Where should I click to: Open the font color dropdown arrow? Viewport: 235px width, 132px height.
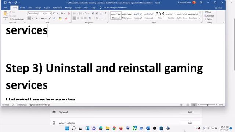click(x=69, y=18)
